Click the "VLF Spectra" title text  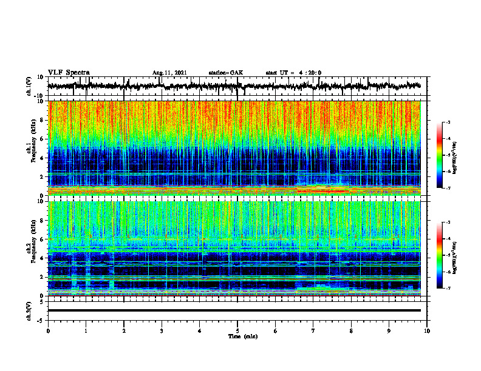69,73
